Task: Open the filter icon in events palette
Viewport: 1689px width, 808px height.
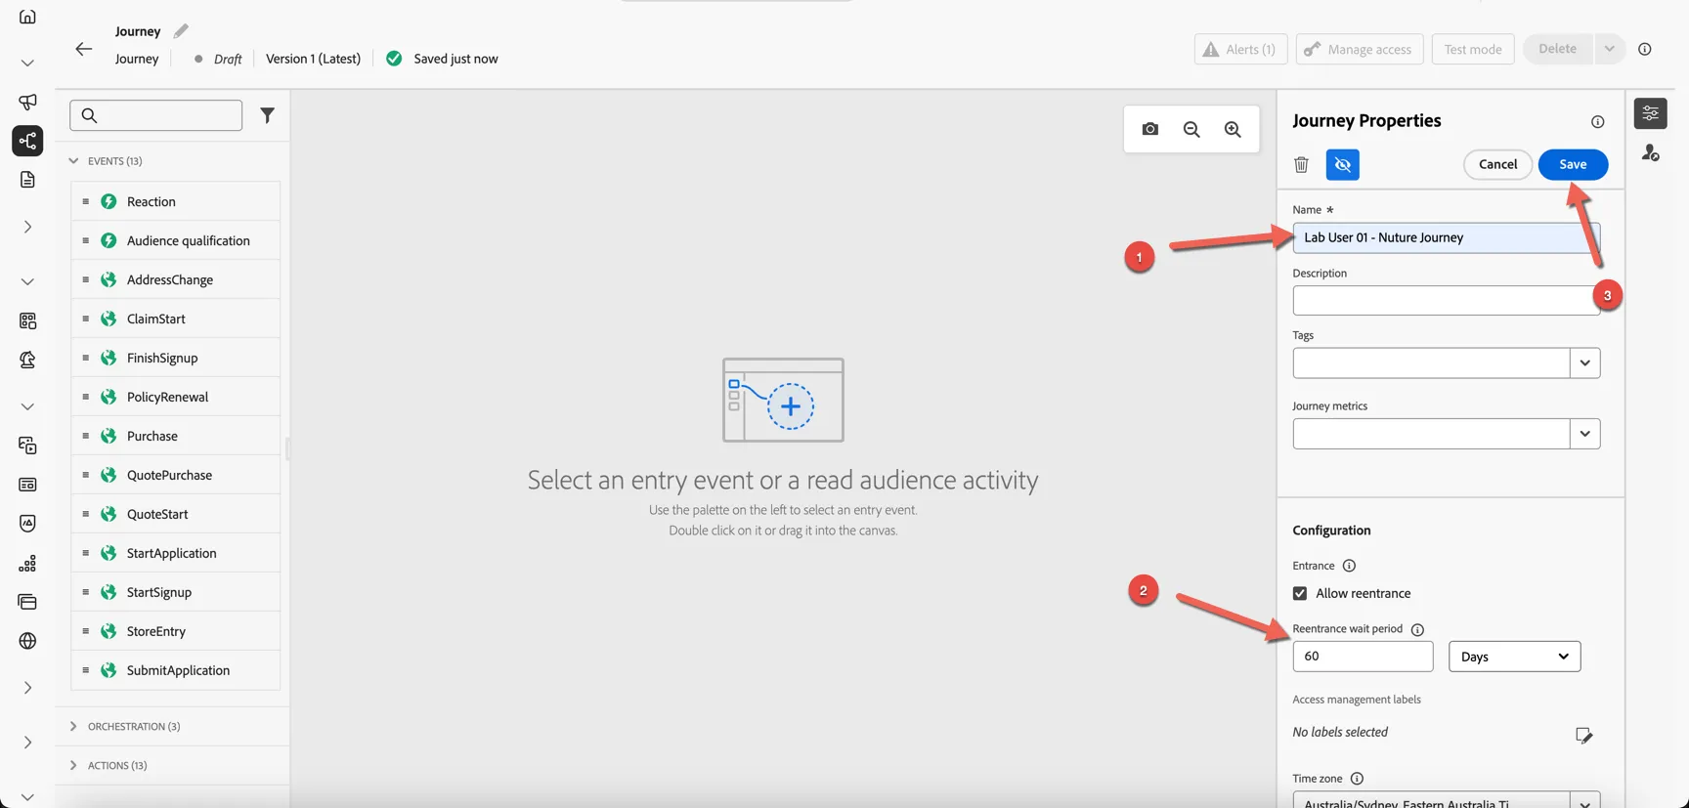Action: click(267, 115)
